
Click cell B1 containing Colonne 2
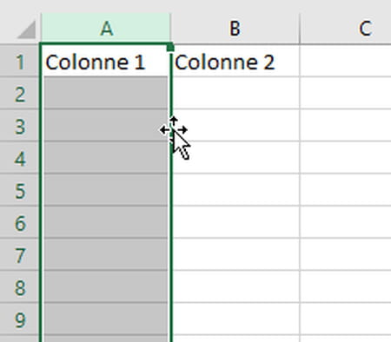pyautogui.click(x=235, y=61)
